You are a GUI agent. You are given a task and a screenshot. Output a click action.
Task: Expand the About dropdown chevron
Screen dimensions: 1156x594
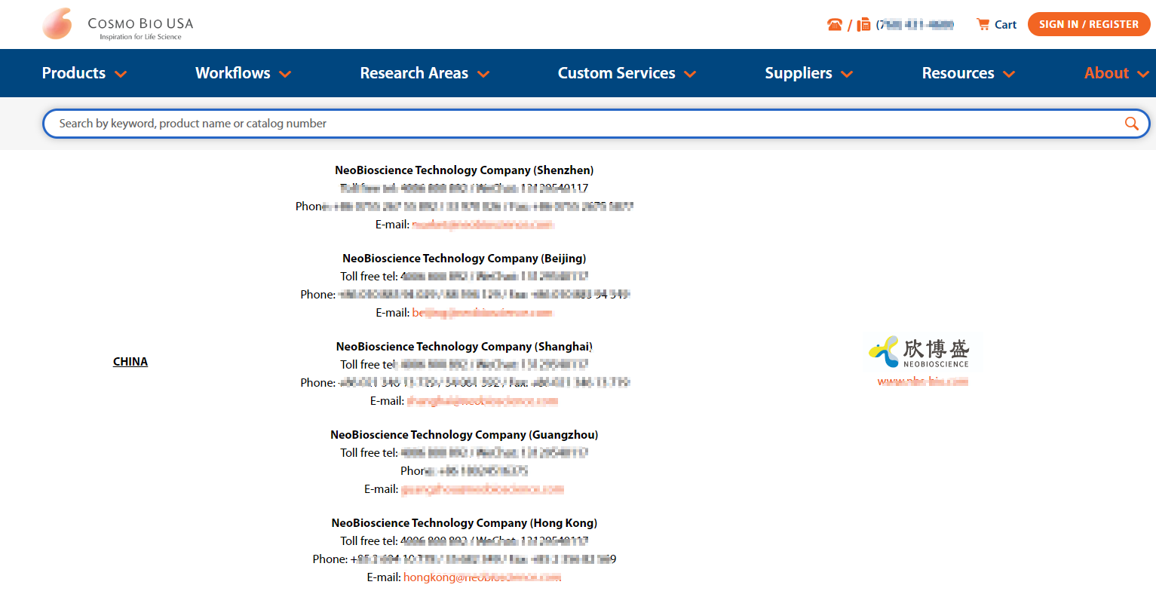(1142, 74)
